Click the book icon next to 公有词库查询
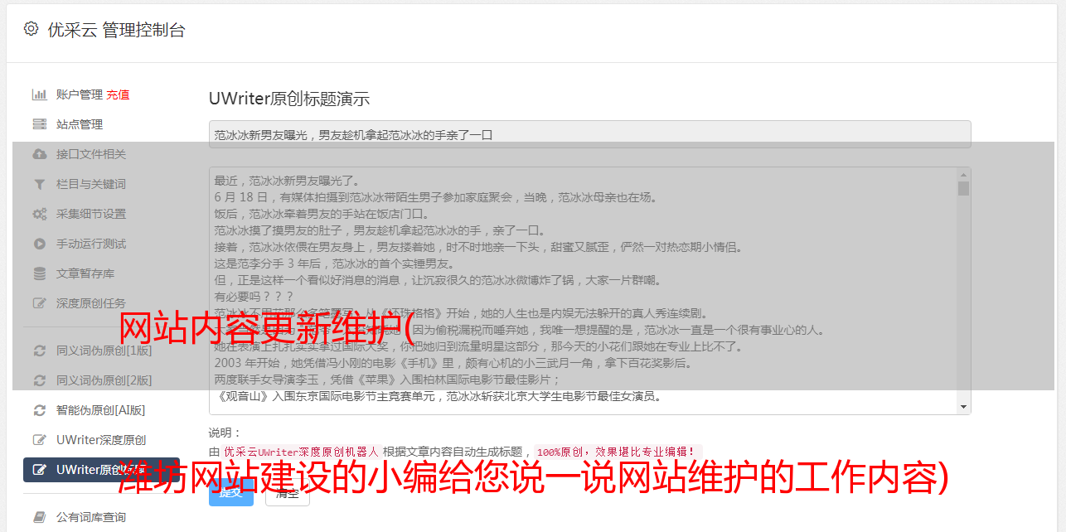 (x=39, y=517)
